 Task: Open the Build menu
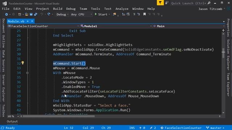tap(58, 9)
